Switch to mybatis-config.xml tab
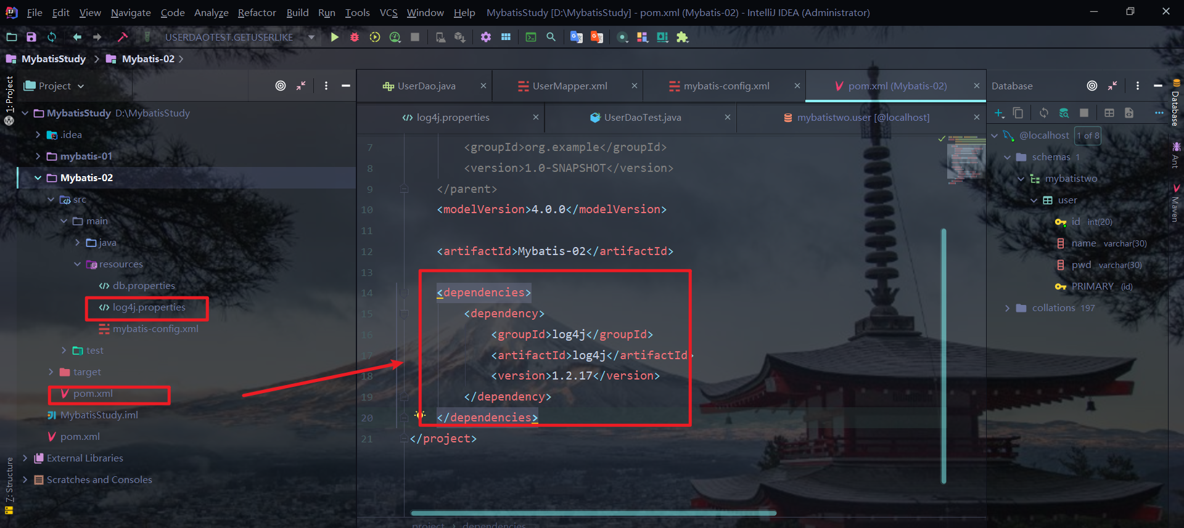 [x=726, y=86]
